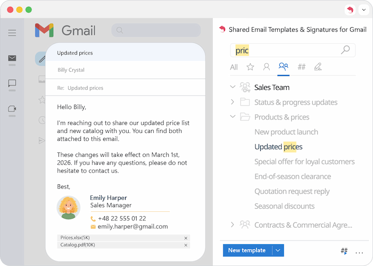Click the Re: Updated prices subject field
This screenshot has width=373, height=266.
[x=126, y=88]
